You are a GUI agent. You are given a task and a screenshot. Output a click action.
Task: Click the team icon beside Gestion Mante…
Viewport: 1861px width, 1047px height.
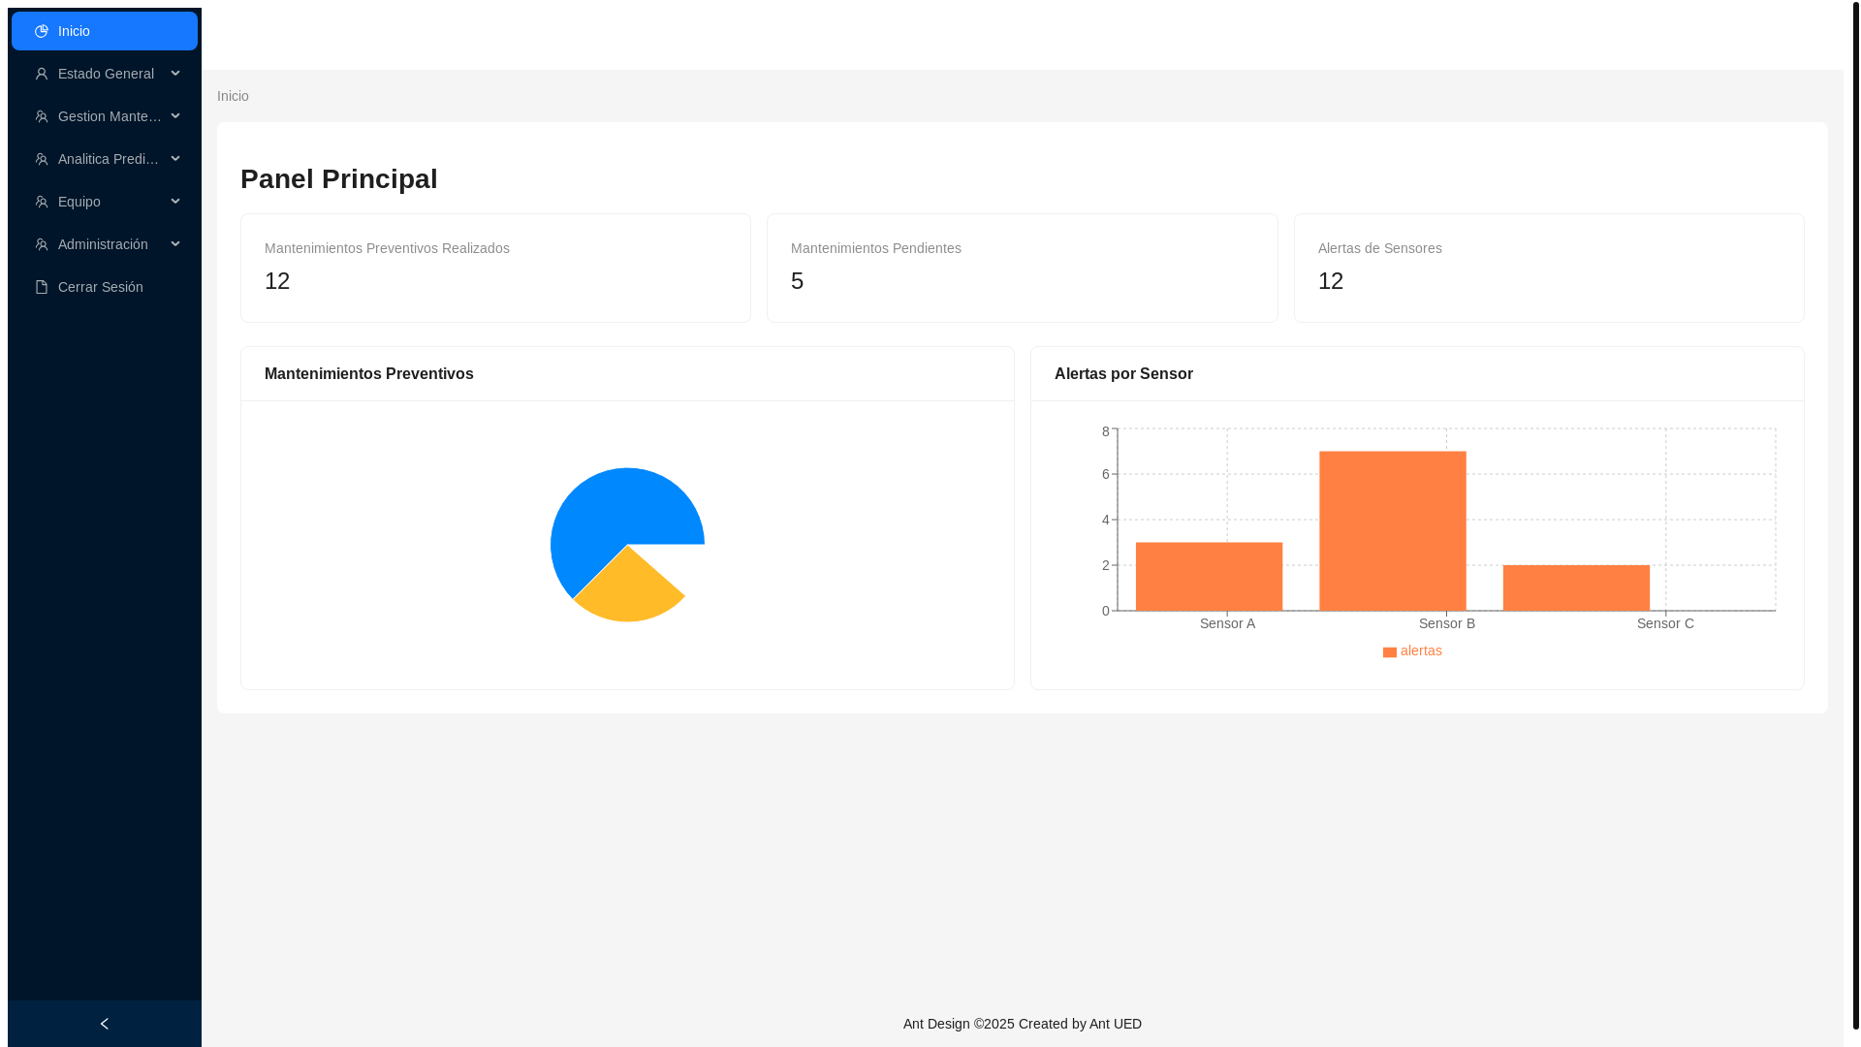tap(42, 116)
